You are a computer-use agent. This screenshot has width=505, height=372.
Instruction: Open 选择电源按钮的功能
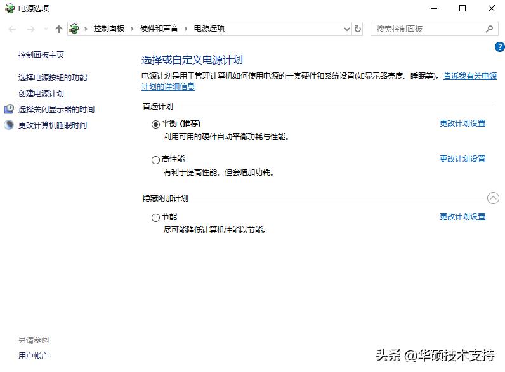[53, 77]
